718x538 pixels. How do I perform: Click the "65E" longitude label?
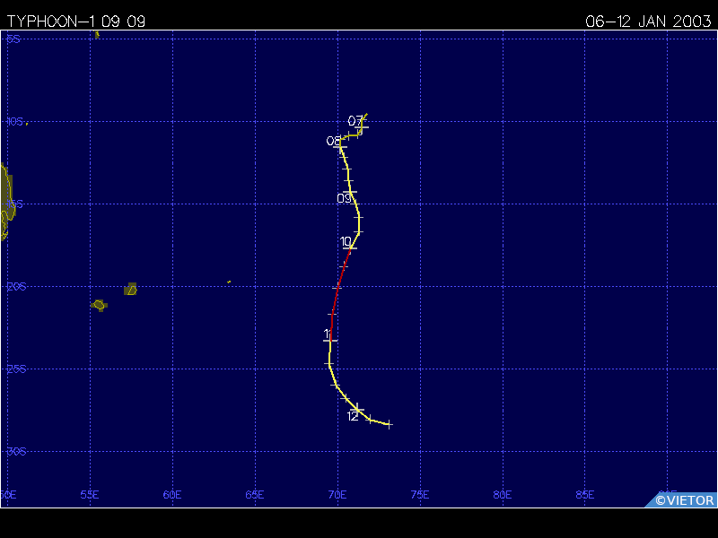click(255, 495)
